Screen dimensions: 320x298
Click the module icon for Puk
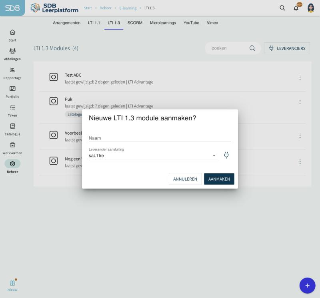click(54, 101)
